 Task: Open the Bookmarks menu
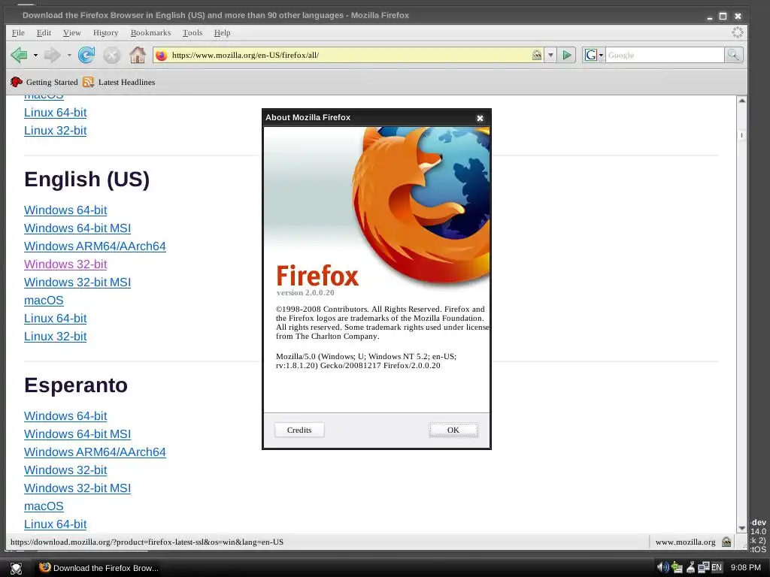[x=150, y=33]
